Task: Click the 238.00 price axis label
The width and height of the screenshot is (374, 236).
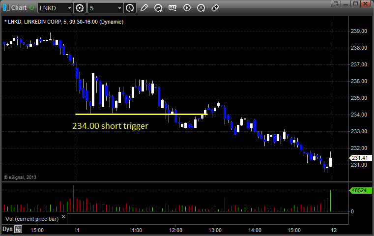Action: click(x=359, y=48)
